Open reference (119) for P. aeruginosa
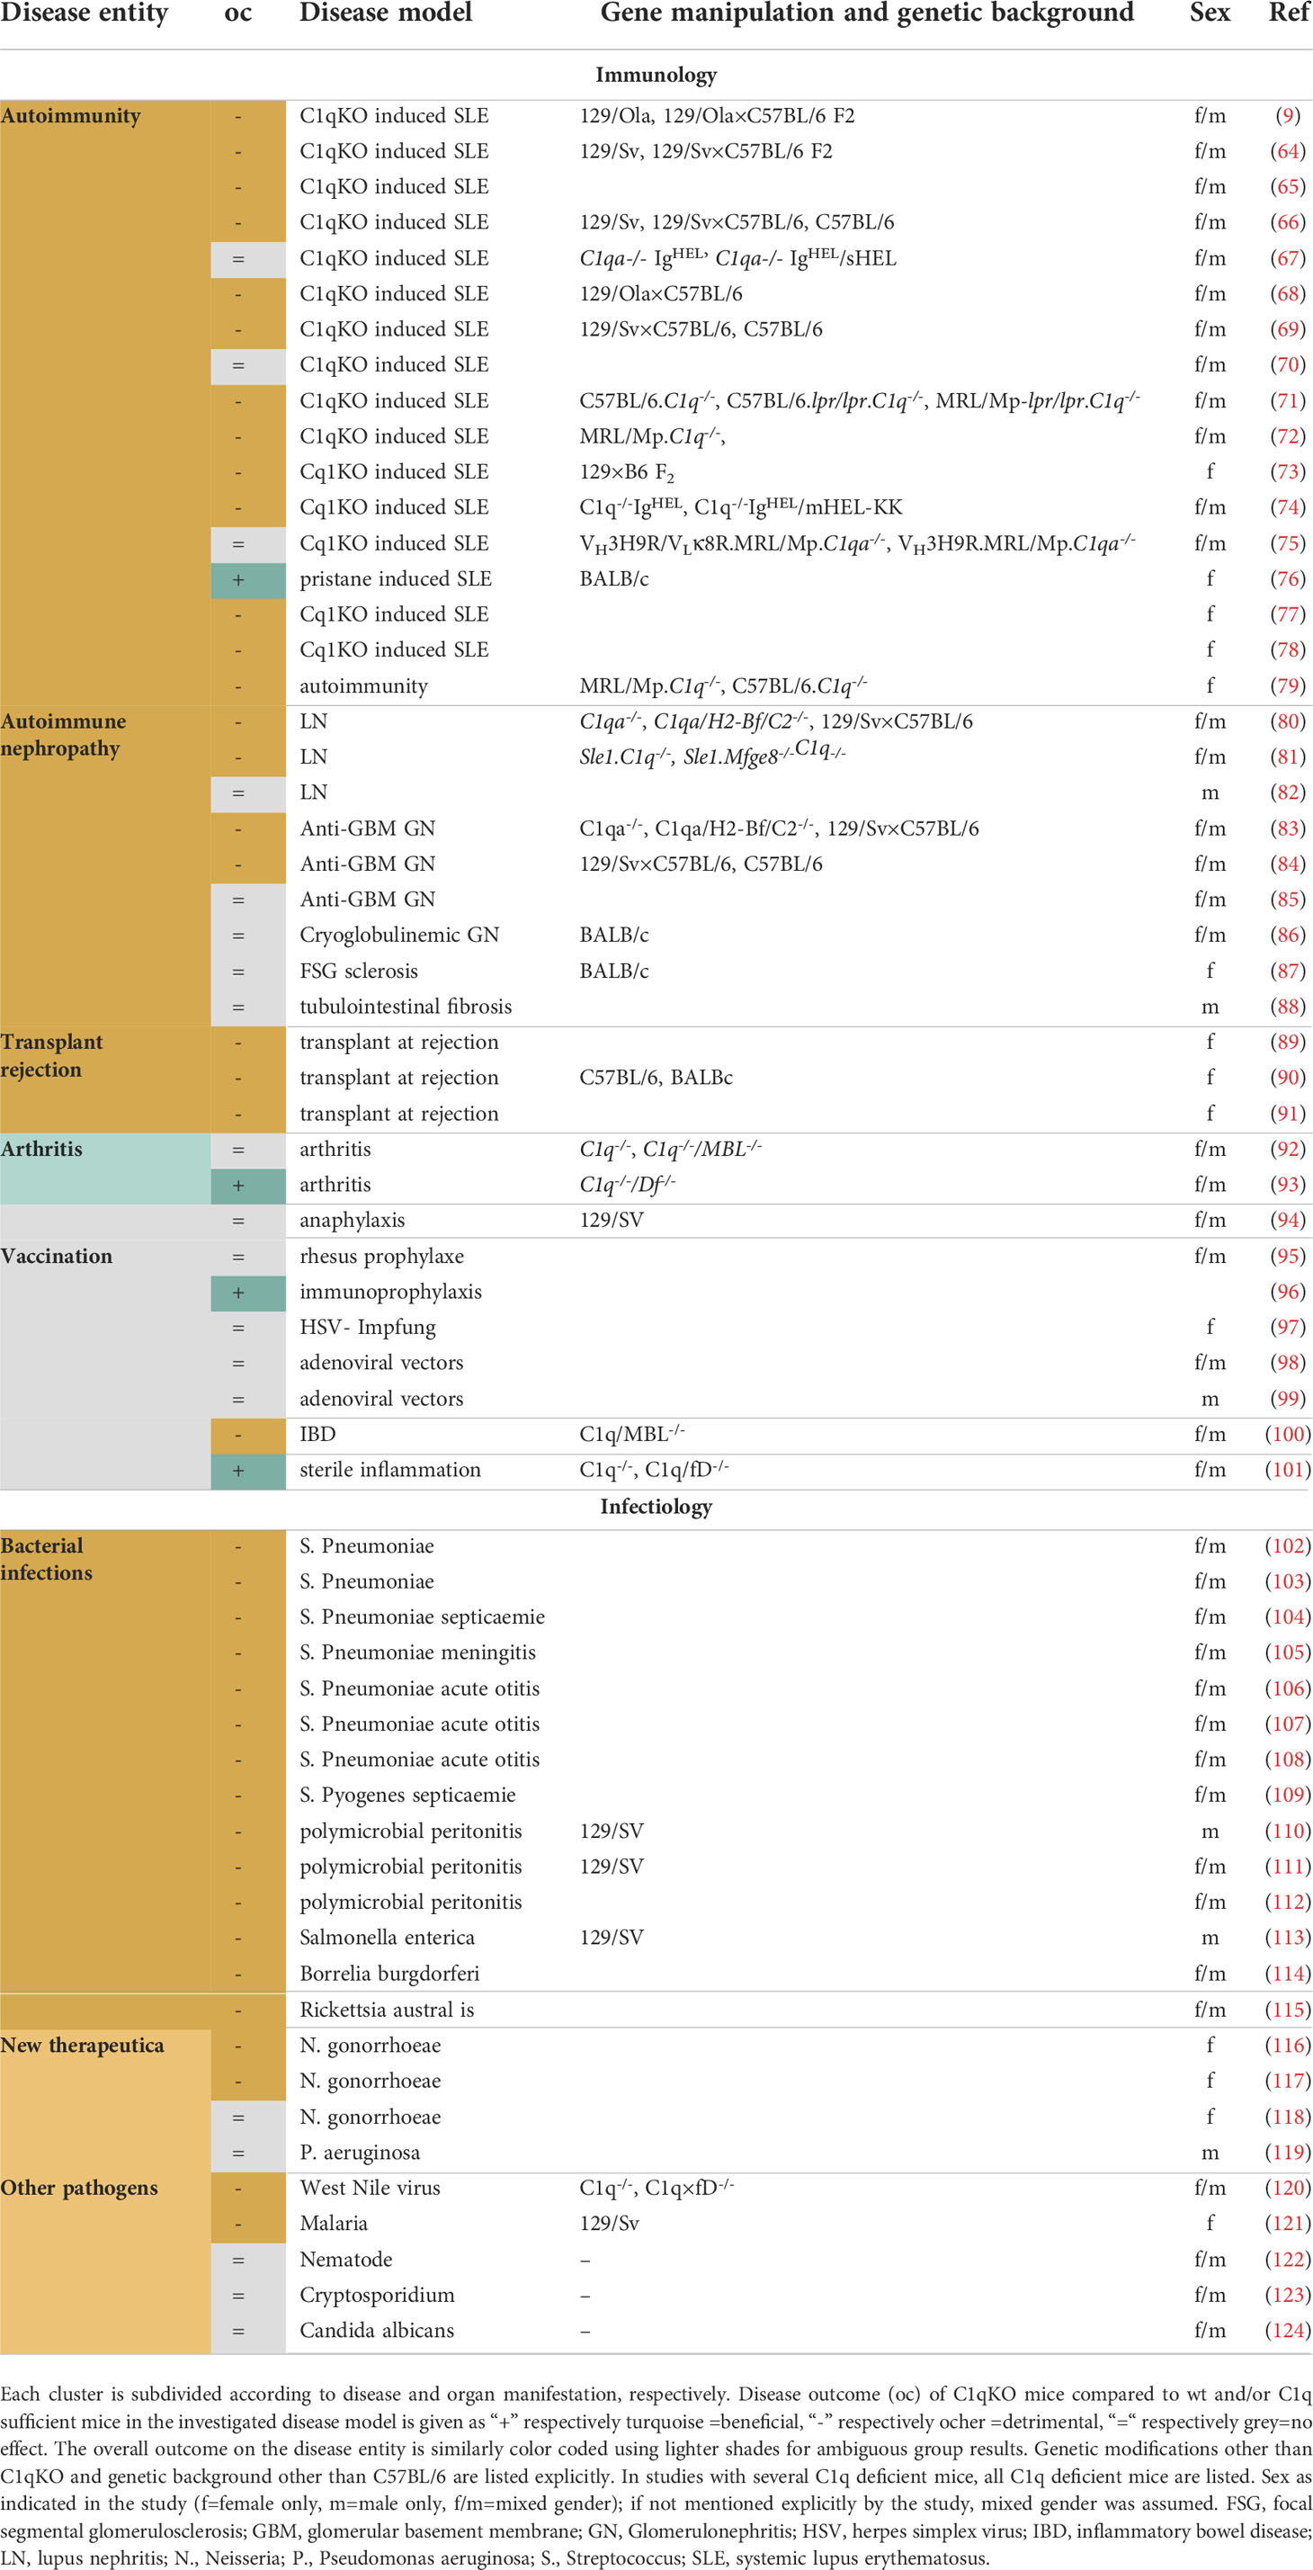1313x2570 pixels. coord(1286,2153)
